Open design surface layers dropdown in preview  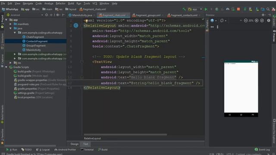tap(213, 21)
